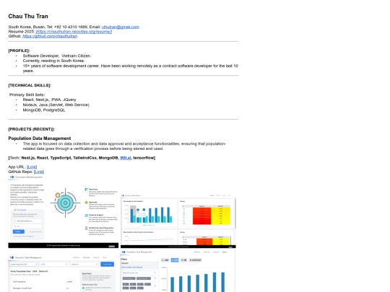Open the neocities resume URL link
The height and width of the screenshot is (292, 390).
[x=74, y=32]
